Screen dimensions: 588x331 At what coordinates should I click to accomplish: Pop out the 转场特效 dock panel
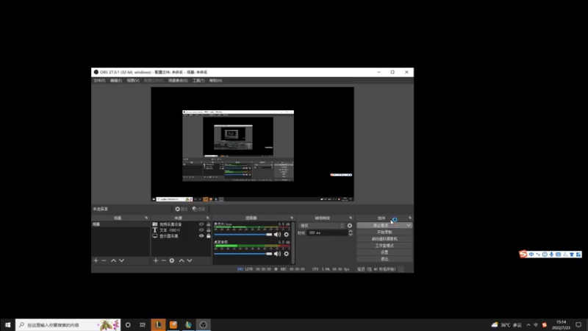point(351,218)
